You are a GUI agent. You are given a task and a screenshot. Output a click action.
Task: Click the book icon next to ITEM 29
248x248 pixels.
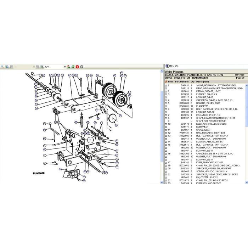tap(167, 66)
